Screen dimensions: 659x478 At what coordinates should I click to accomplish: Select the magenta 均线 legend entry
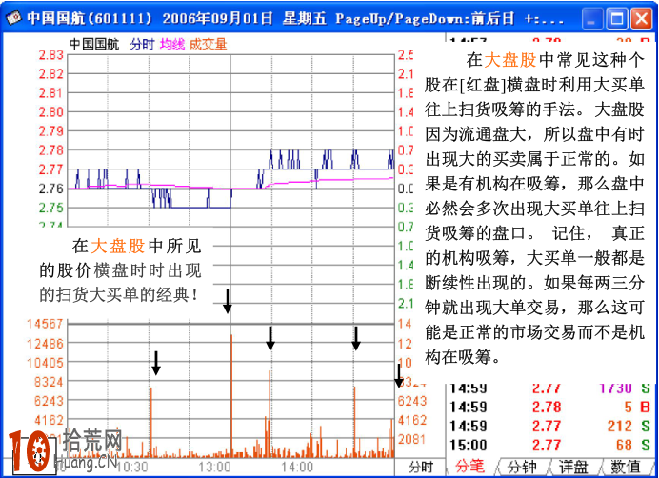pos(172,44)
